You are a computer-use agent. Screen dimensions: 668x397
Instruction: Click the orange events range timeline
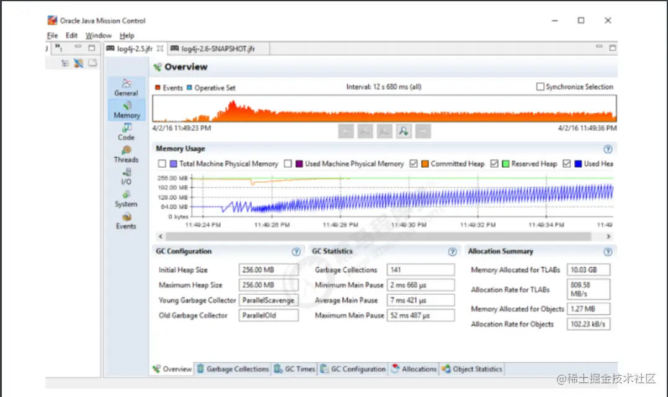click(385, 108)
